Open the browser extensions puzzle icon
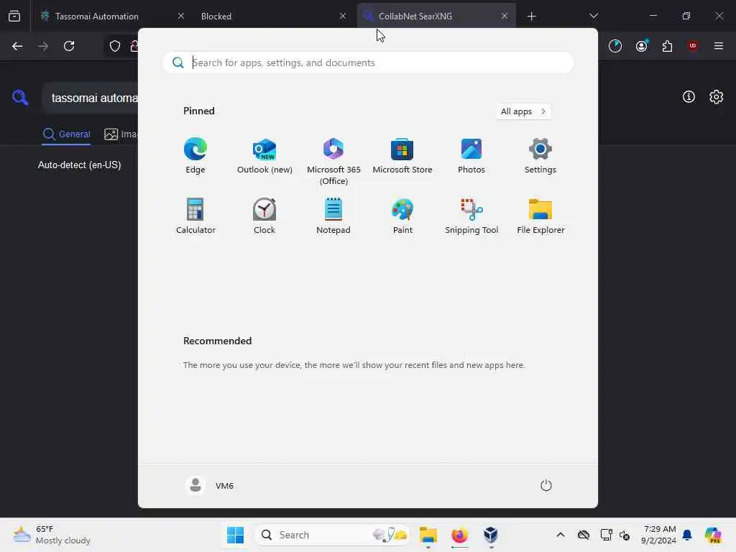Screen dimensions: 736x552 [667, 46]
